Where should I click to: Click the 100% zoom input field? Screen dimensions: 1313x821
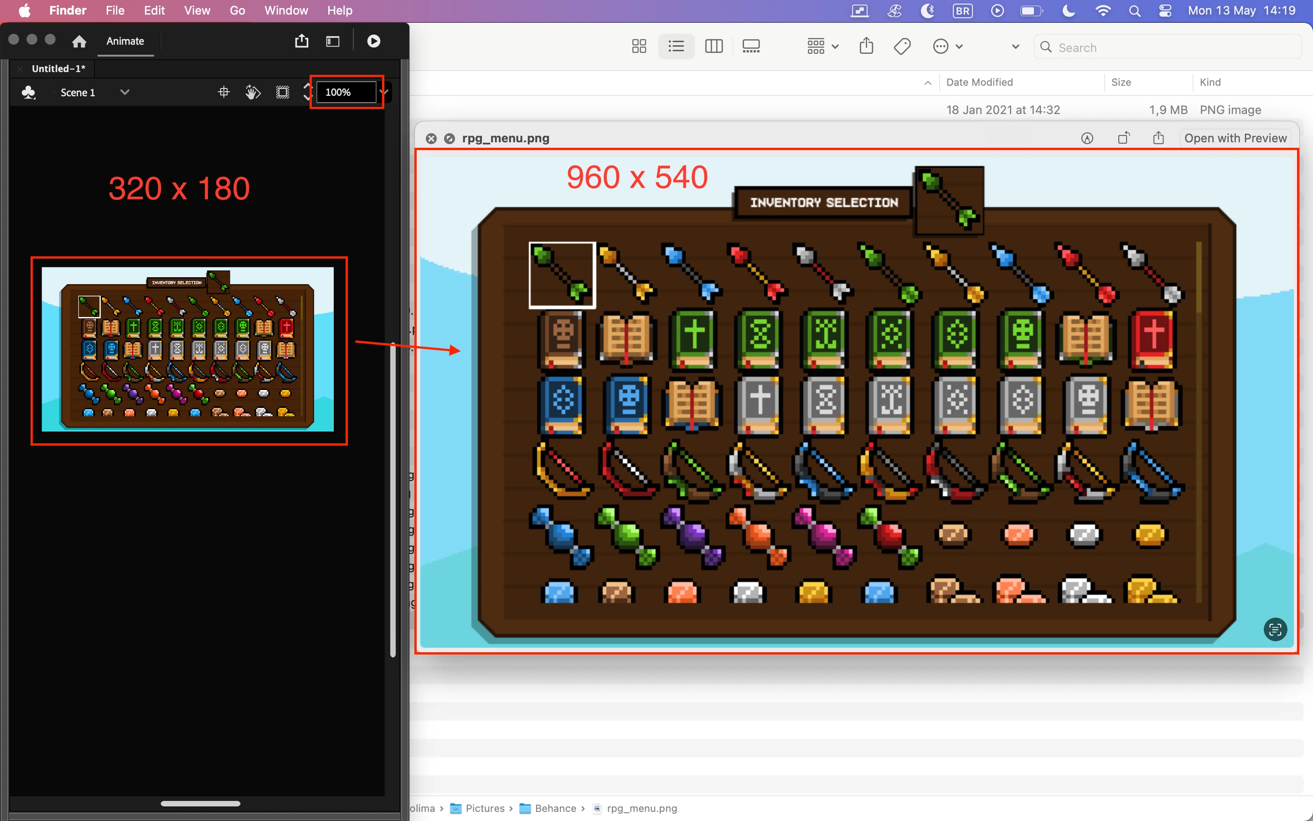346,92
